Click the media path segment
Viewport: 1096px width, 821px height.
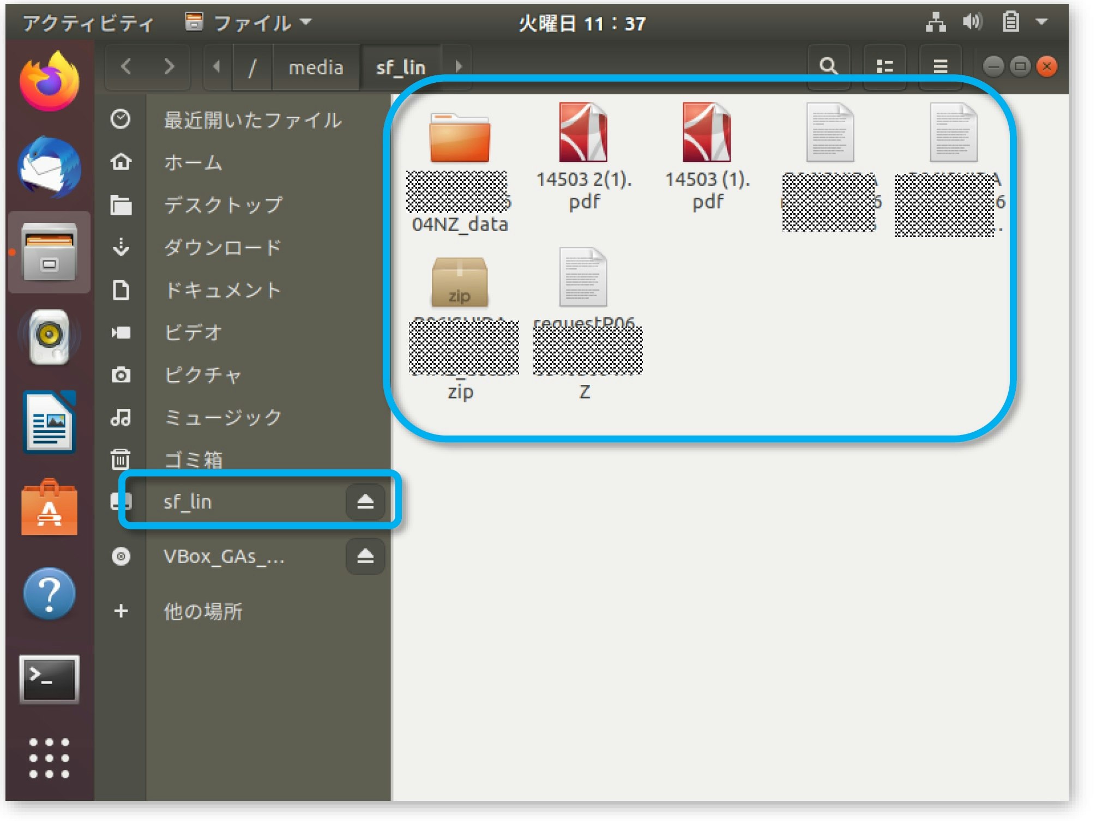tap(316, 68)
